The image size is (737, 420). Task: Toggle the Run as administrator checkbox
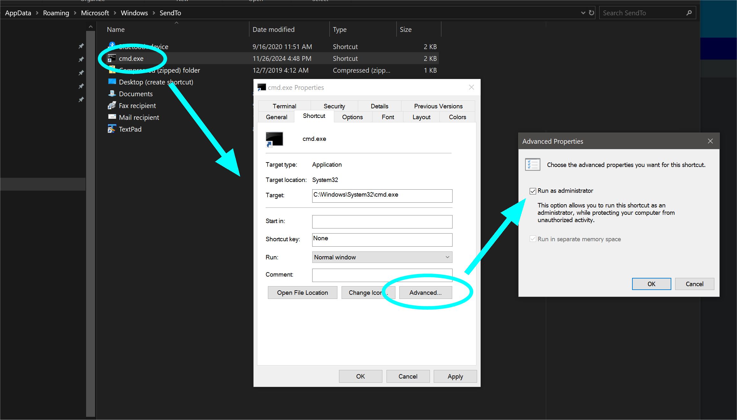[x=533, y=191]
